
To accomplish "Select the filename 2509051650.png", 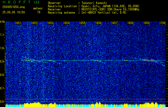I will [14, 7].
